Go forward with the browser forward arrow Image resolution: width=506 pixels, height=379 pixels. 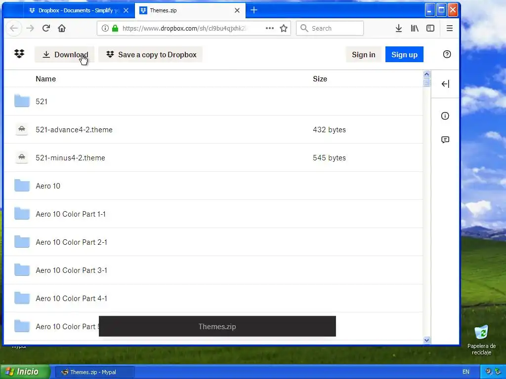click(x=30, y=28)
